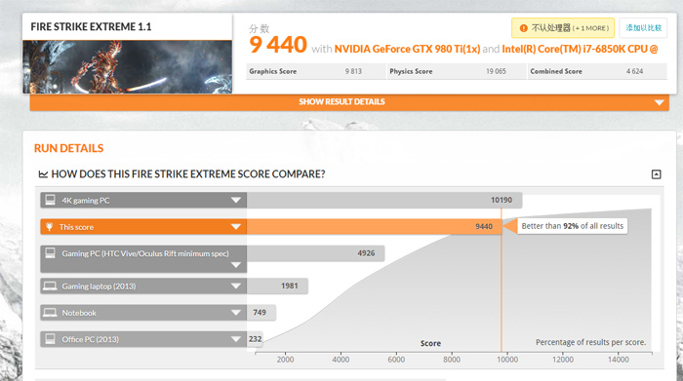Screen dimensions: 683x381
Task: Expand the Gaming laptop (2013) dropdown arrow
Action: click(236, 286)
